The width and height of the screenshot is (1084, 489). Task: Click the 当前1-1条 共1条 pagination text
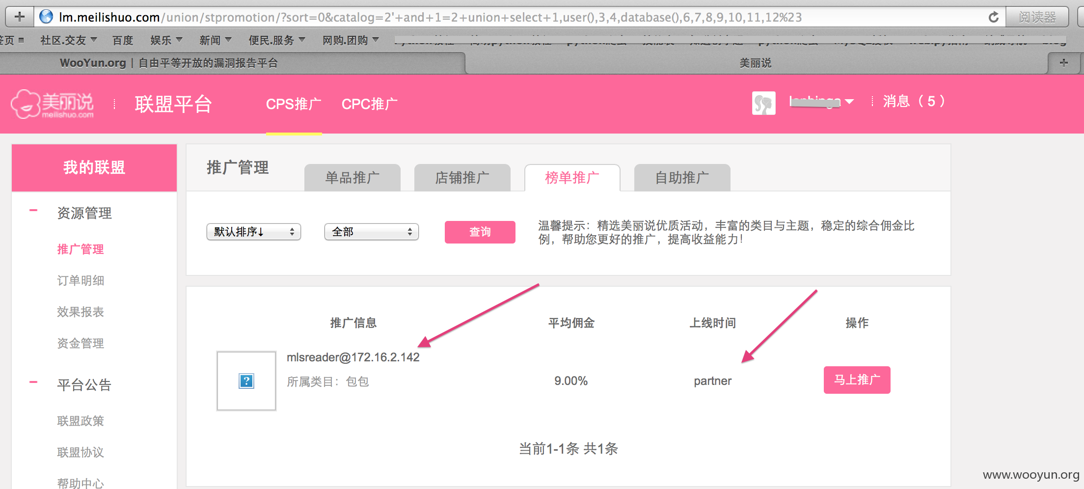point(569,449)
